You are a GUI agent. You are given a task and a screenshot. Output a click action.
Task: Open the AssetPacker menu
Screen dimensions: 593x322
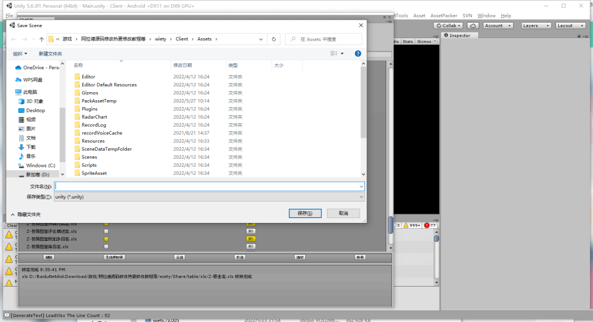[444, 16]
